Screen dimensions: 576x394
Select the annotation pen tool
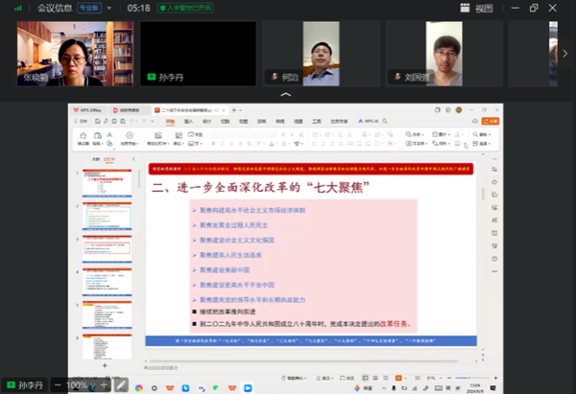pyautogui.click(x=122, y=384)
